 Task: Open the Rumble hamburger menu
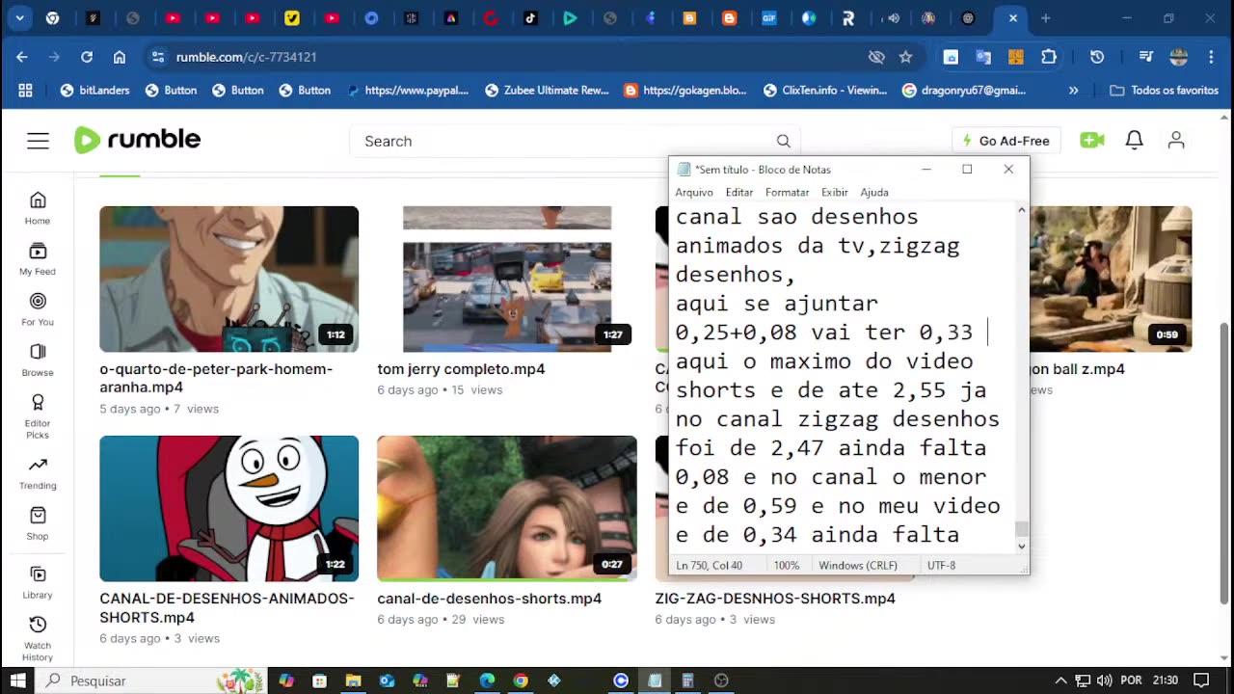pos(38,141)
